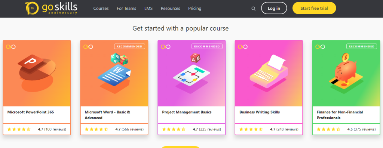Open the Courses menu
The image size is (383, 148).
click(x=101, y=8)
